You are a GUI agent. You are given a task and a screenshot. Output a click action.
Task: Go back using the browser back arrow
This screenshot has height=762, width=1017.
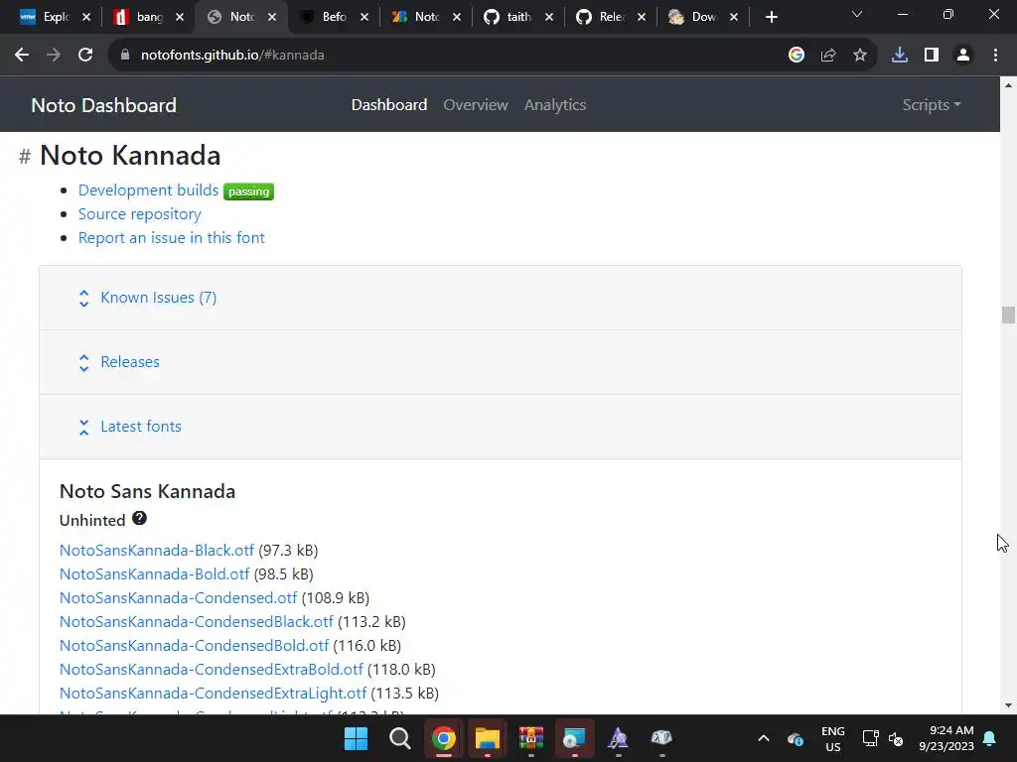tap(22, 56)
